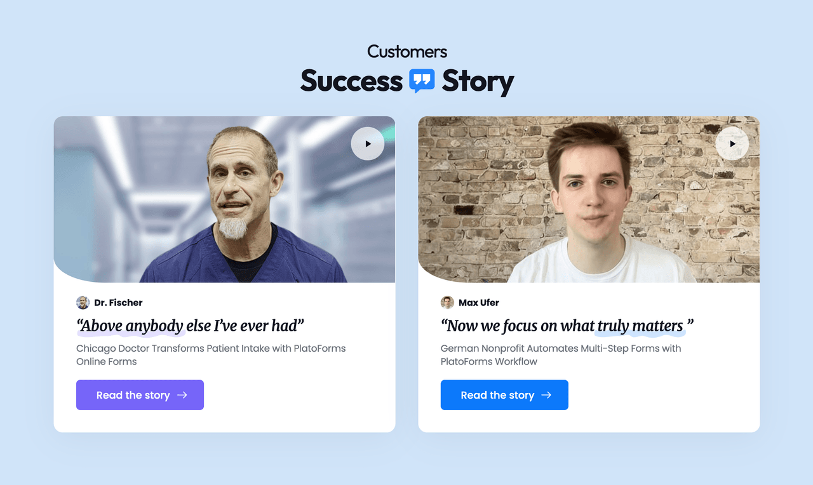813x485 pixels.
Task: Click the "Customers" heading text
Action: 407,51
